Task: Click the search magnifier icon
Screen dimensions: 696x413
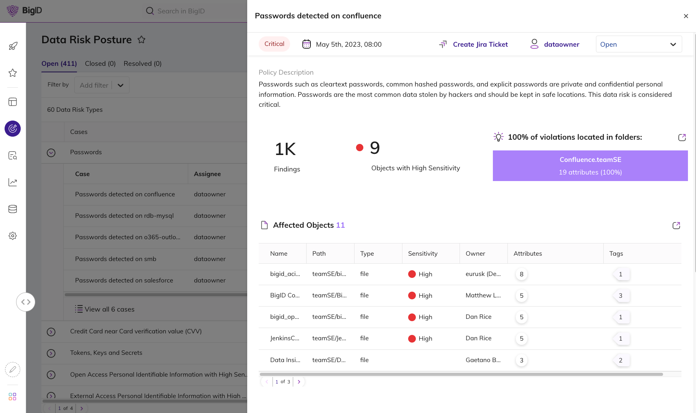Action: (x=150, y=11)
